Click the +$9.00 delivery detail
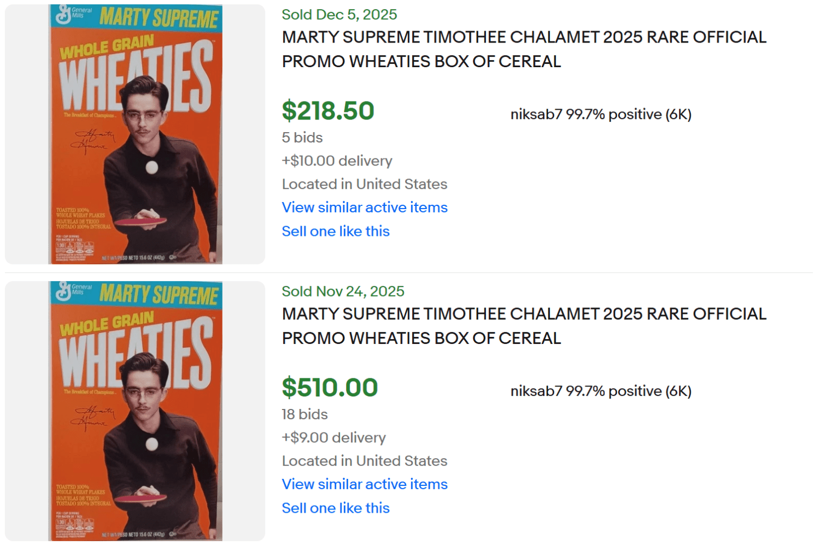 coord(333,437)
